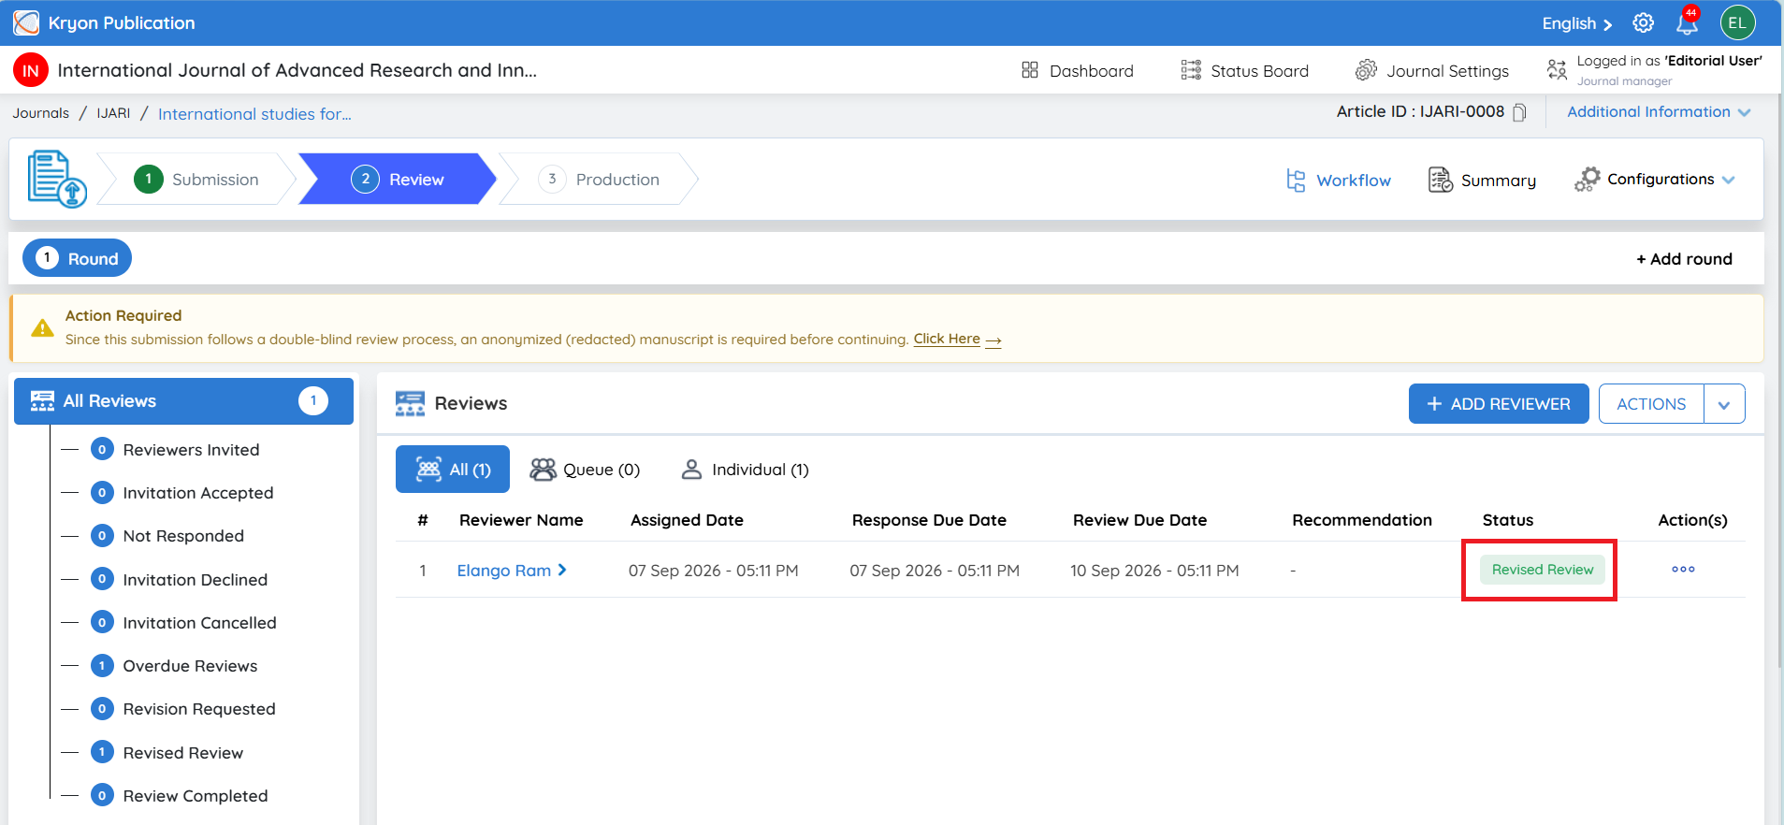Switch to the Individual (1) tab
Image resolution: width=1784 pixels, height=825 pixels.
(x=745, y=470)
